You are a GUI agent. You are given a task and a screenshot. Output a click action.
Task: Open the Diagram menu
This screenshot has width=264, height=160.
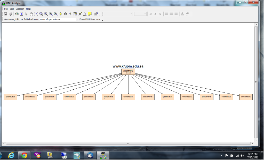tap(20, 9)
